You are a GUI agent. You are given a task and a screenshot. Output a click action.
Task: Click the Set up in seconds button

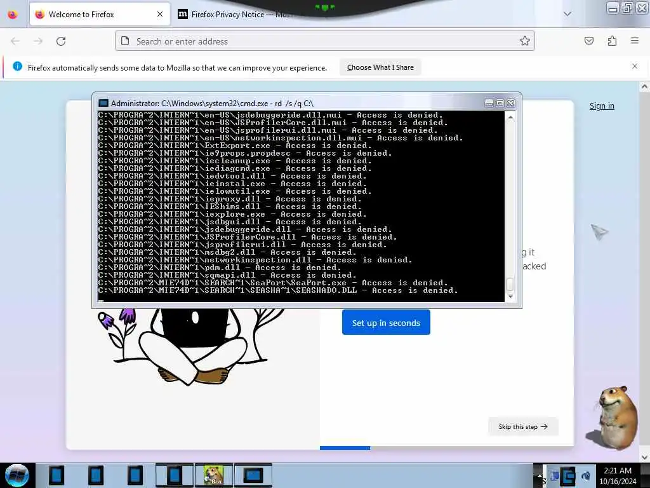coord(386,322)
